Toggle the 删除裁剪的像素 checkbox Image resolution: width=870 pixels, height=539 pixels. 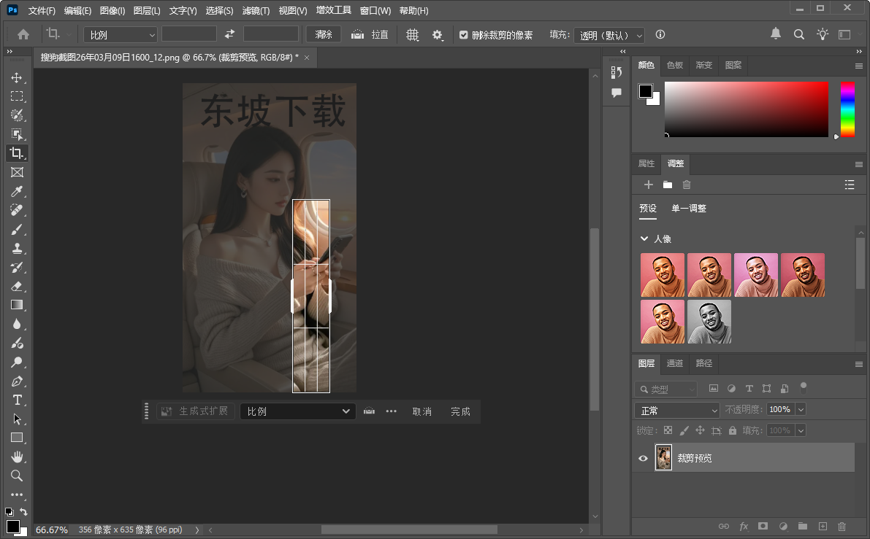[464, 34]
